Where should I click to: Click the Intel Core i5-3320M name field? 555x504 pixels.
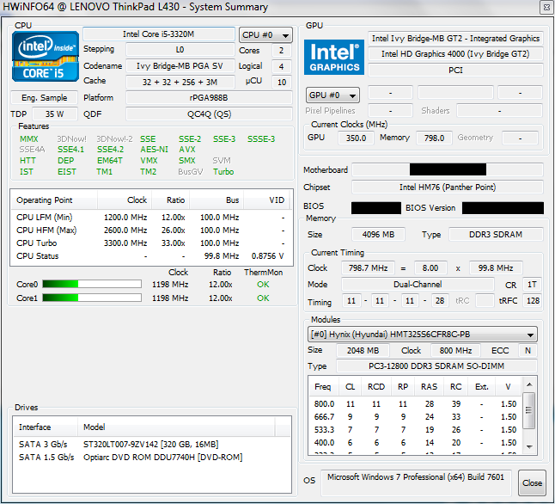(158, 35)
